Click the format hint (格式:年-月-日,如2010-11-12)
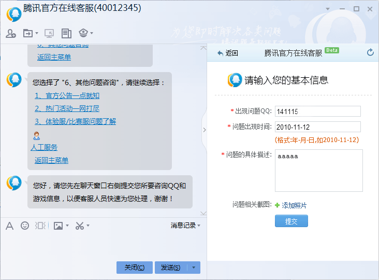 (317, 140)
